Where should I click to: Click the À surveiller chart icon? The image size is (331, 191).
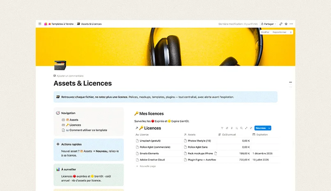(58, 169)
